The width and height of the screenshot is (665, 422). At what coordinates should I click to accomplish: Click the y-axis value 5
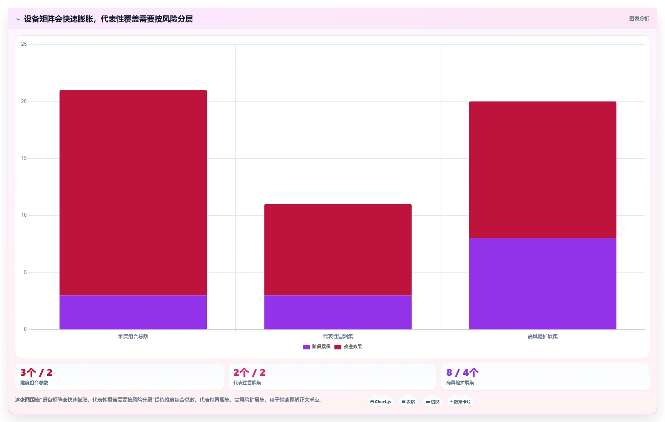point(25,272)
